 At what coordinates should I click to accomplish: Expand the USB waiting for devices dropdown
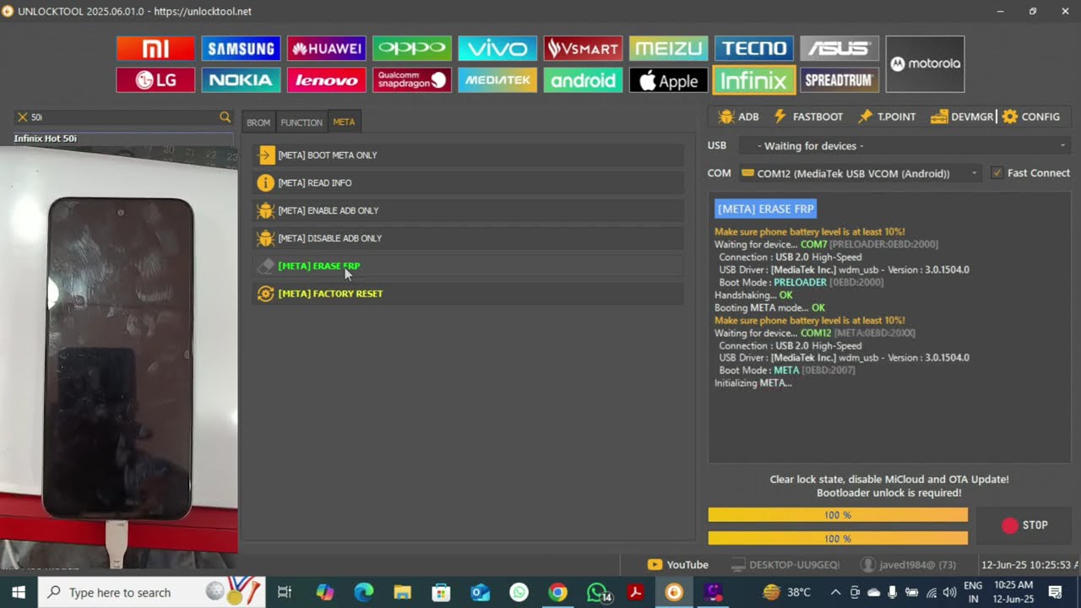[x=904, y=146]
